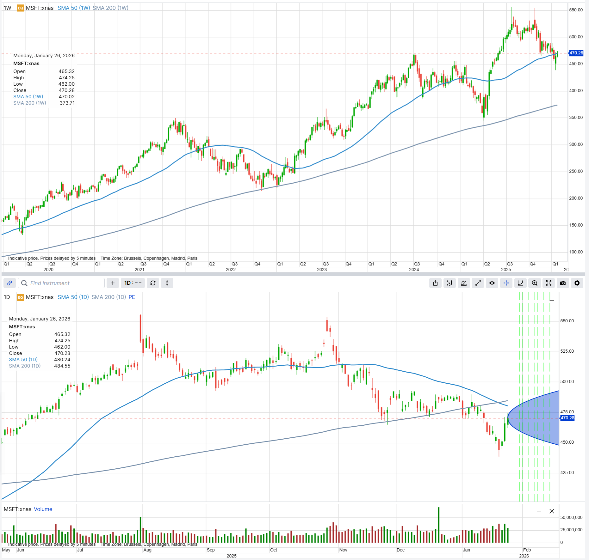Viewport: 589px width, 560px height.
Task: Click the instrument link icon
Action: coord(9,283)
